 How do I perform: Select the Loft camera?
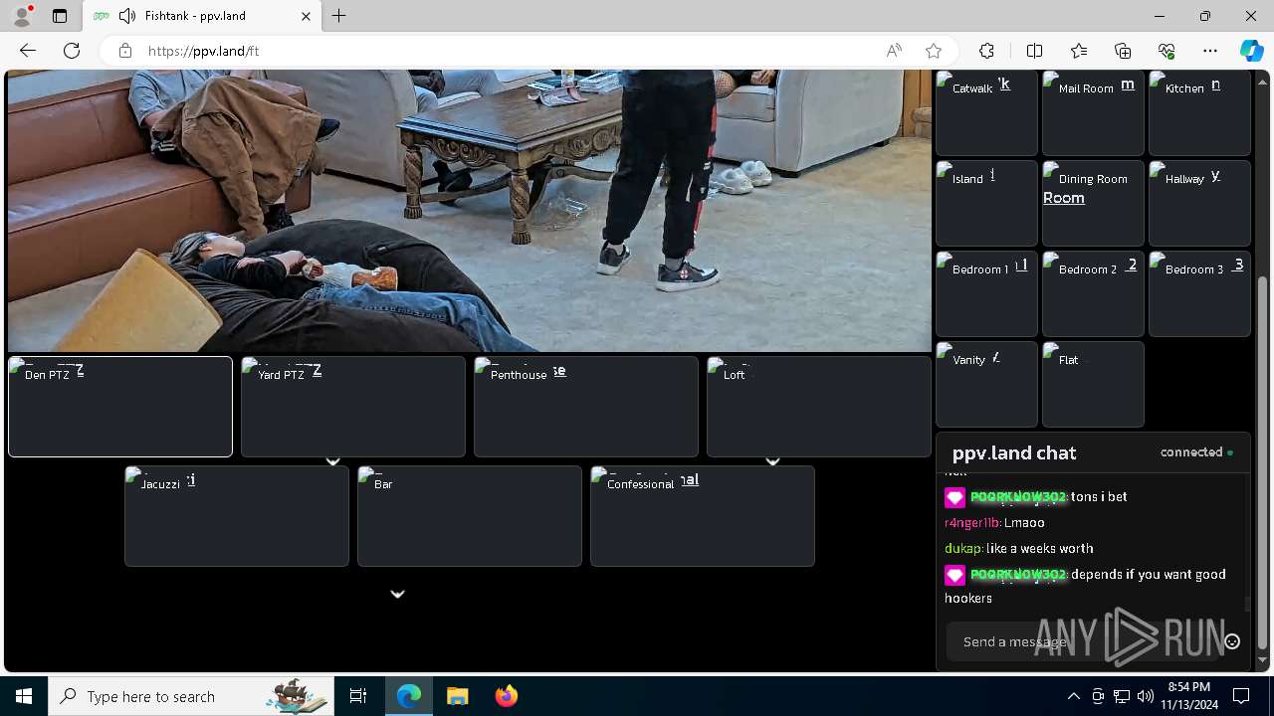tap(819, 407)
